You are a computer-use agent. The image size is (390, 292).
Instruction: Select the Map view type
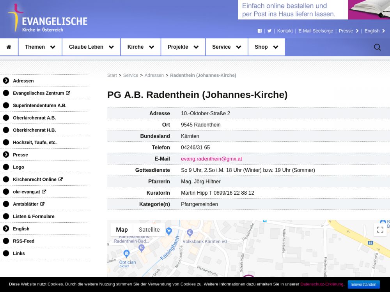click(x=122, y=230)
